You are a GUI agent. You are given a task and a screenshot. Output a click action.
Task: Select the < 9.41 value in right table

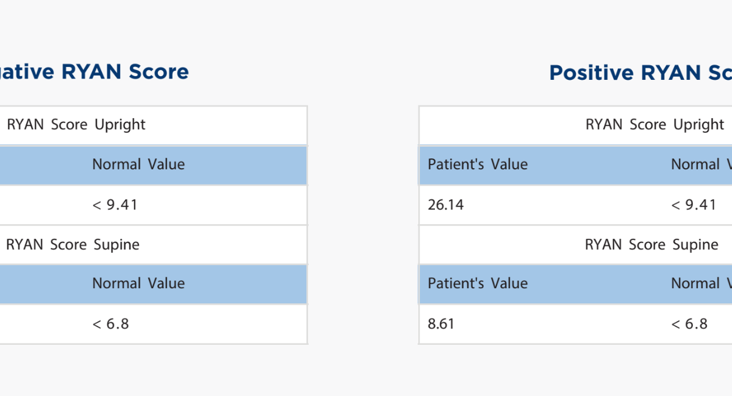(x=694, y=205)
